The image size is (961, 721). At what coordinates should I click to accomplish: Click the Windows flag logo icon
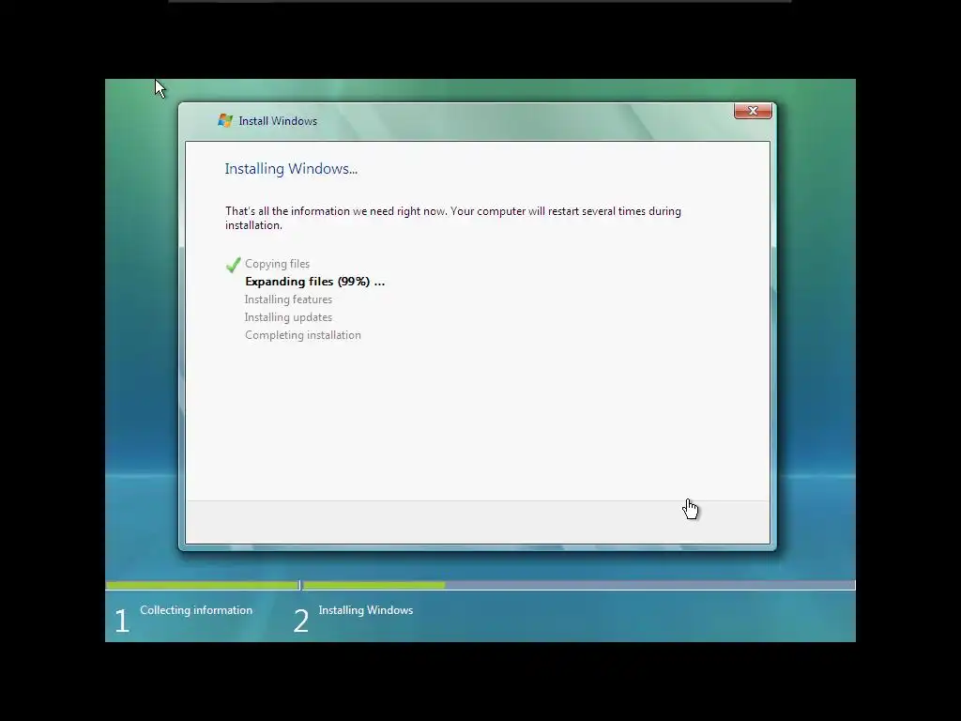point(225,121)
